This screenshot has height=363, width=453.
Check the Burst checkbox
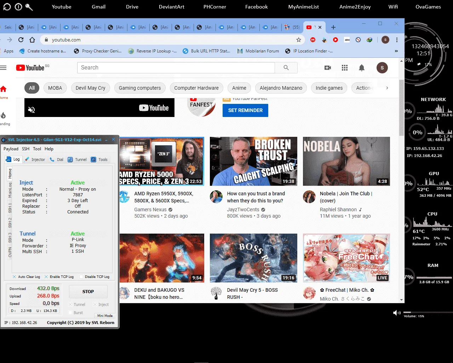(70, 312)
